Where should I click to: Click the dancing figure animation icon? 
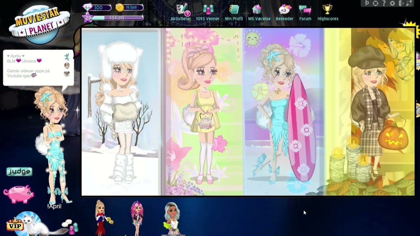click(67, 57)
